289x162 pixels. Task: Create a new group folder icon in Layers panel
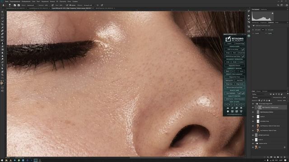click(278, 157)
